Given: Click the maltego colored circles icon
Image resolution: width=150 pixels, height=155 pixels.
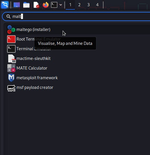Looking at the screenshot, I should point(11,30).
